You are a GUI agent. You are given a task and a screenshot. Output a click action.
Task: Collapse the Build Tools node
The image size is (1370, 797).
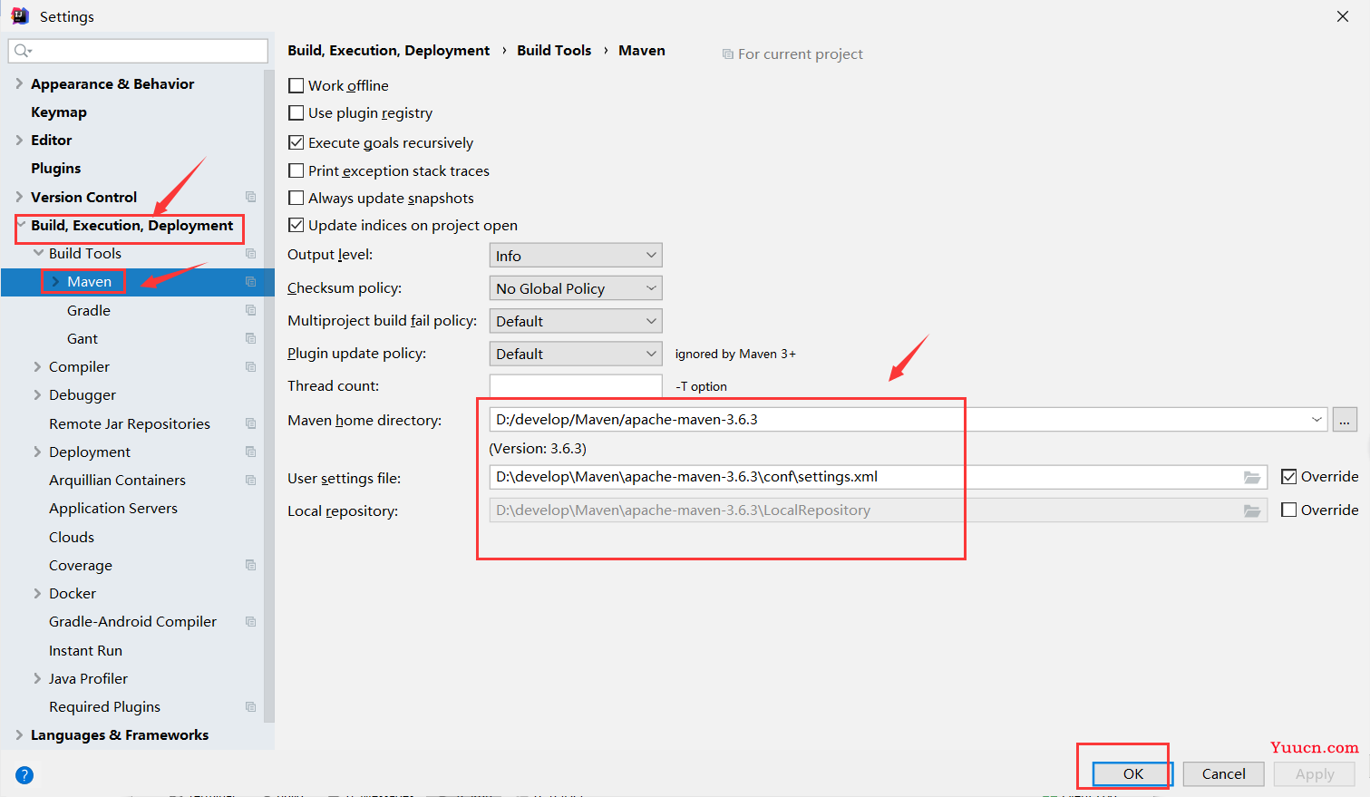pos(38,253)
